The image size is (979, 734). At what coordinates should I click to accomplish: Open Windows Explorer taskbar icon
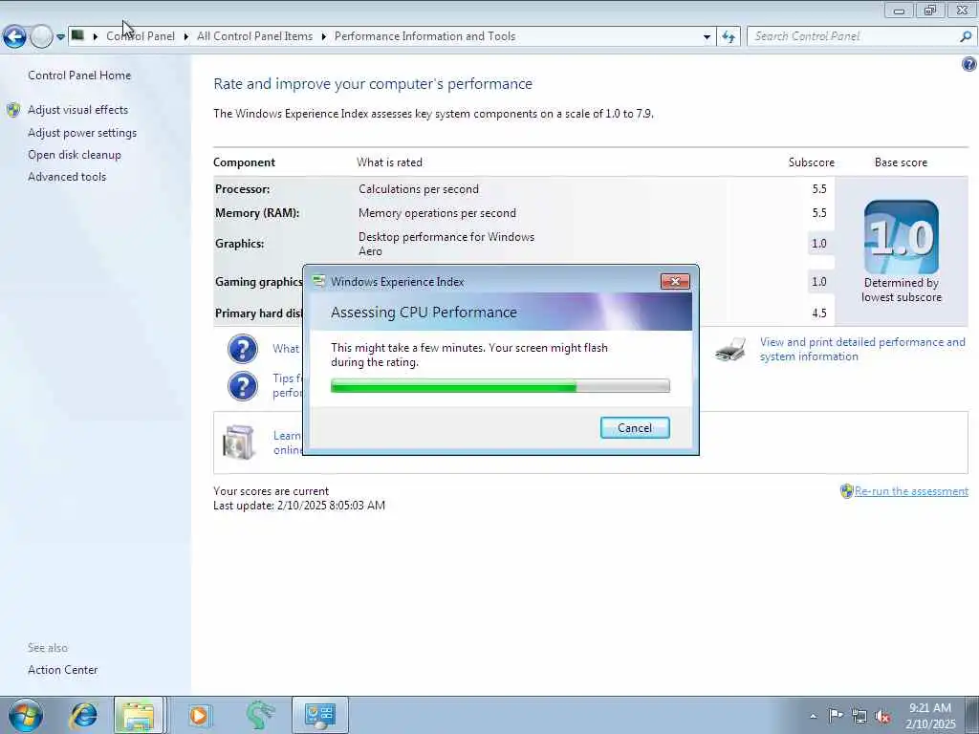point(138,715)
